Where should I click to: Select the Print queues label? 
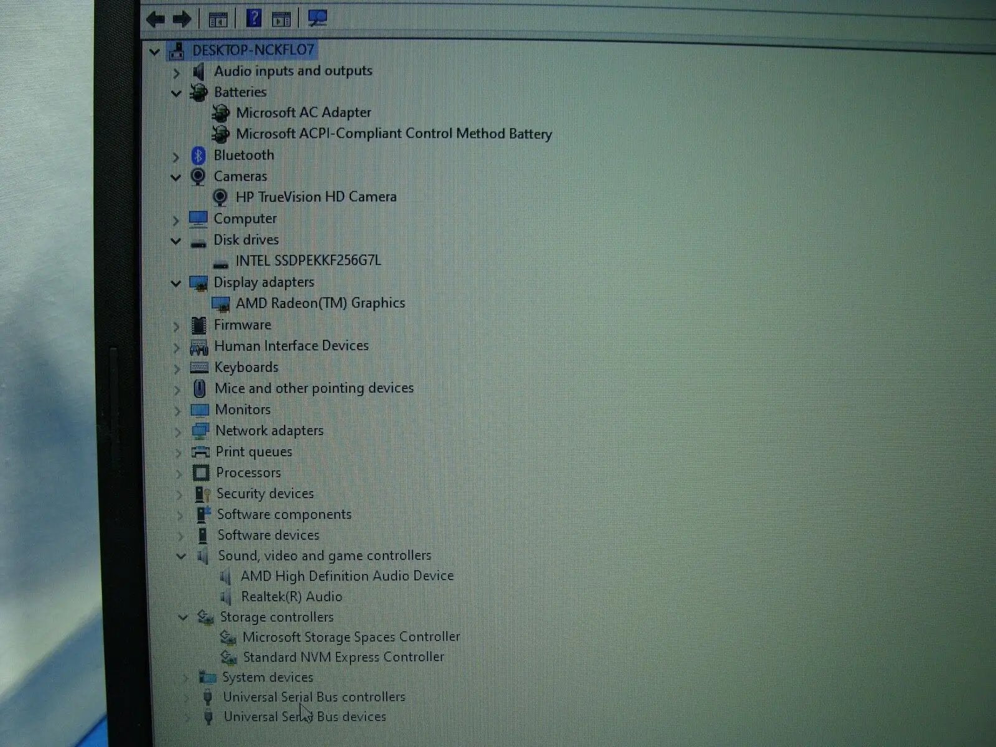point(254,452)
